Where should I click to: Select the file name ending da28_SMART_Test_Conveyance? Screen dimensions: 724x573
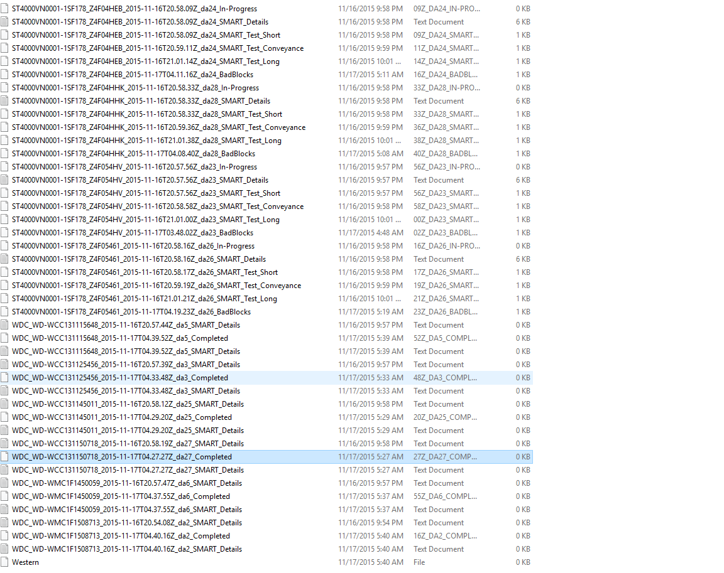(159, 127)
